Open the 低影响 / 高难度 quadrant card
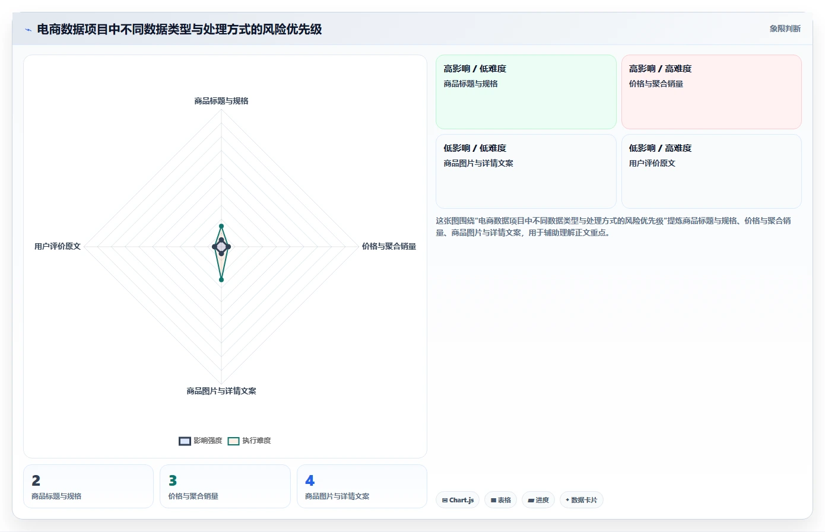The height and width of the screenshot is (532, 825). (x=711, y=171)
